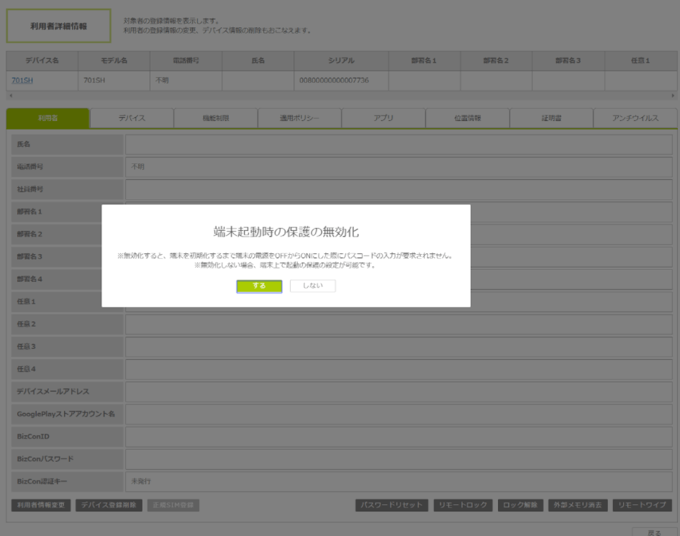This screenshot has height=536, width=680.
Task: Open the 位置情報 tab
Action: pos(468,118)
